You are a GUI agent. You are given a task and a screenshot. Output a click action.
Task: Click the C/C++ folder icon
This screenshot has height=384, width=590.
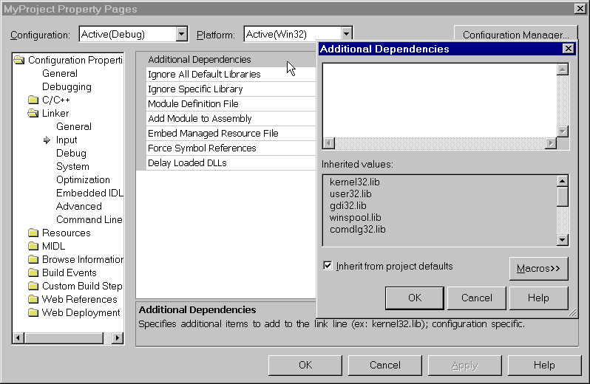[33, 100]
